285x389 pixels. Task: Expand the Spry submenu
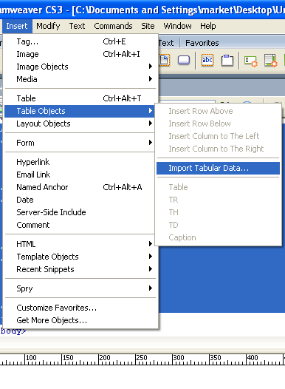pyautogui.click(x=80, y=288)
